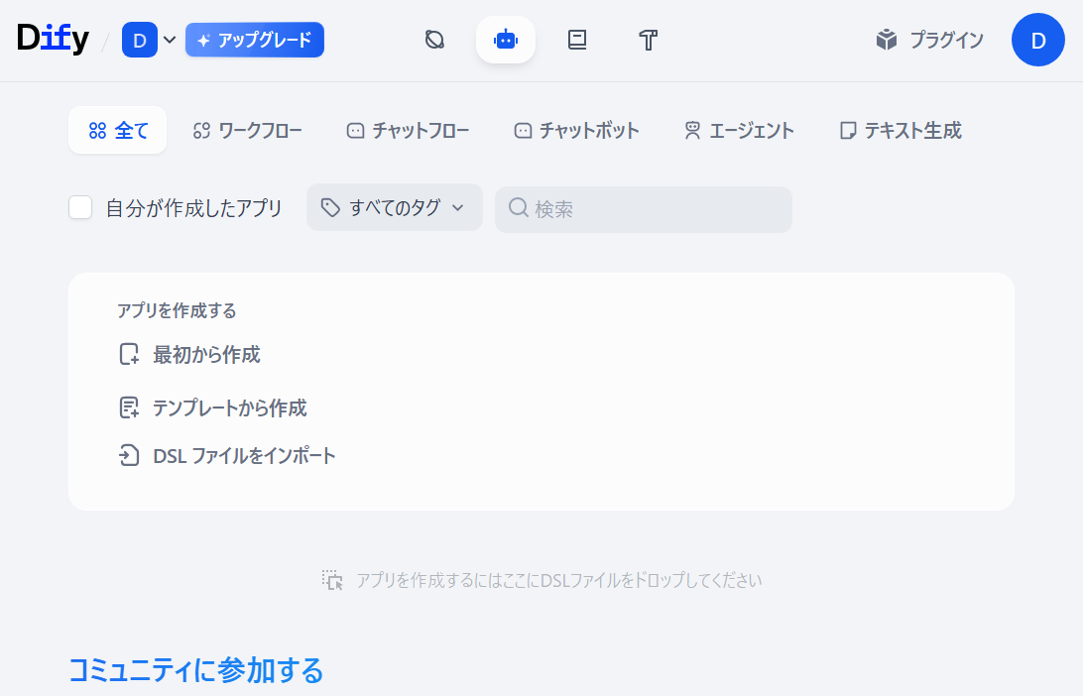Select the Studio robot icon in header
Viewport: 1083px width, 696px height.
506,40
